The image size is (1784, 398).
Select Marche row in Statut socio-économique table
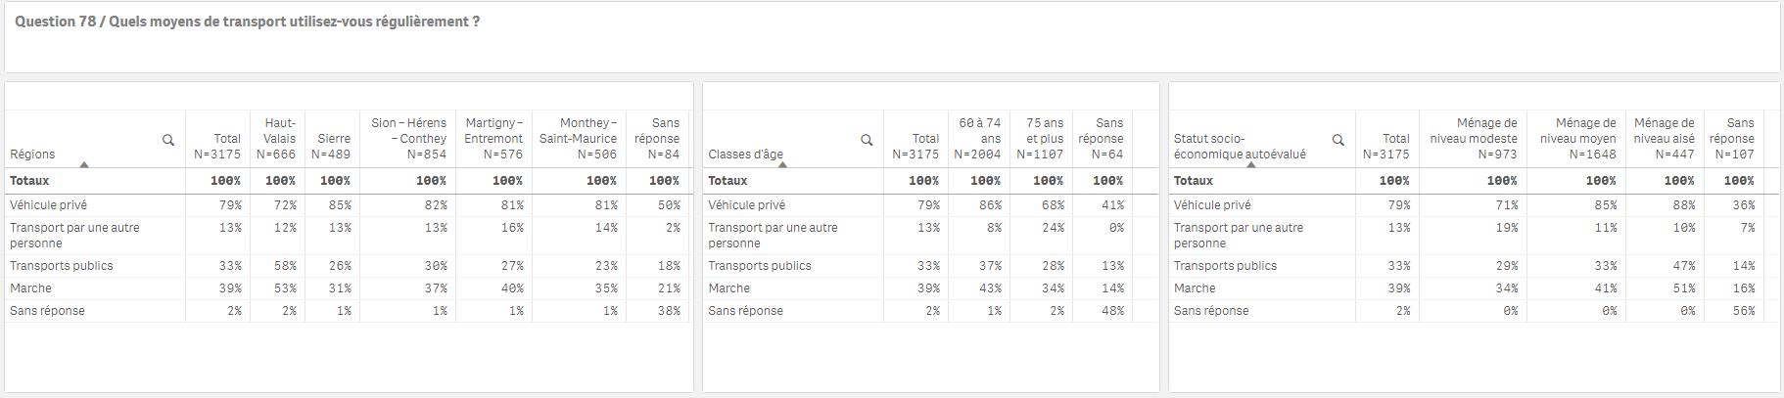[1474, 288]
